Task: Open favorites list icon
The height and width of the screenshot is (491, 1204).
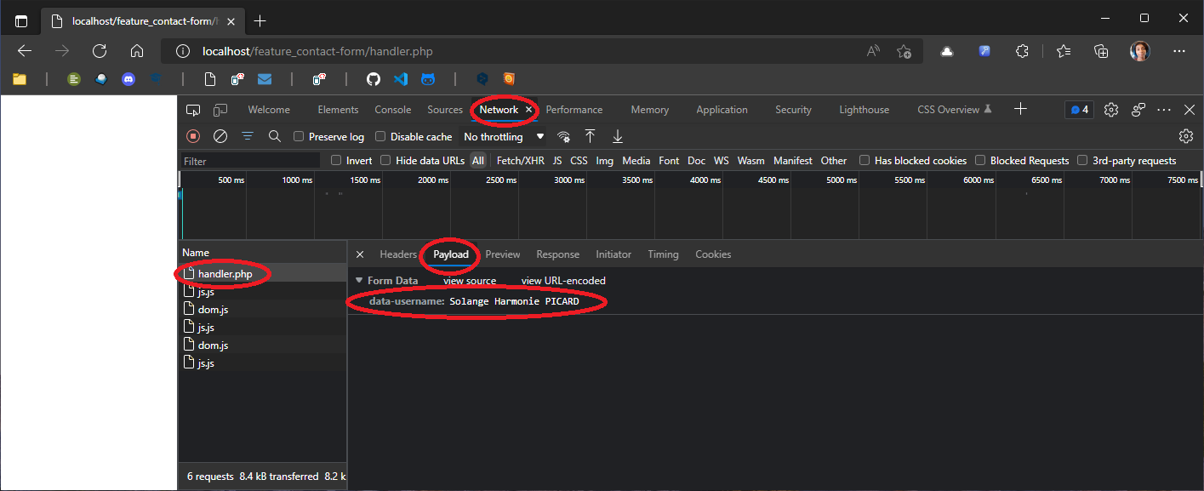Action: (1064, 51)
